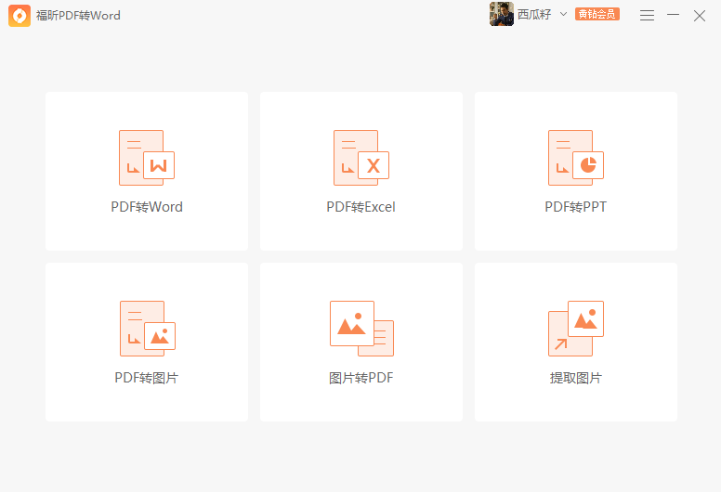The width and height of the screenshot is (721, 492).
Task: Click the PDF转图片 icon
Action: pos(146,328)
